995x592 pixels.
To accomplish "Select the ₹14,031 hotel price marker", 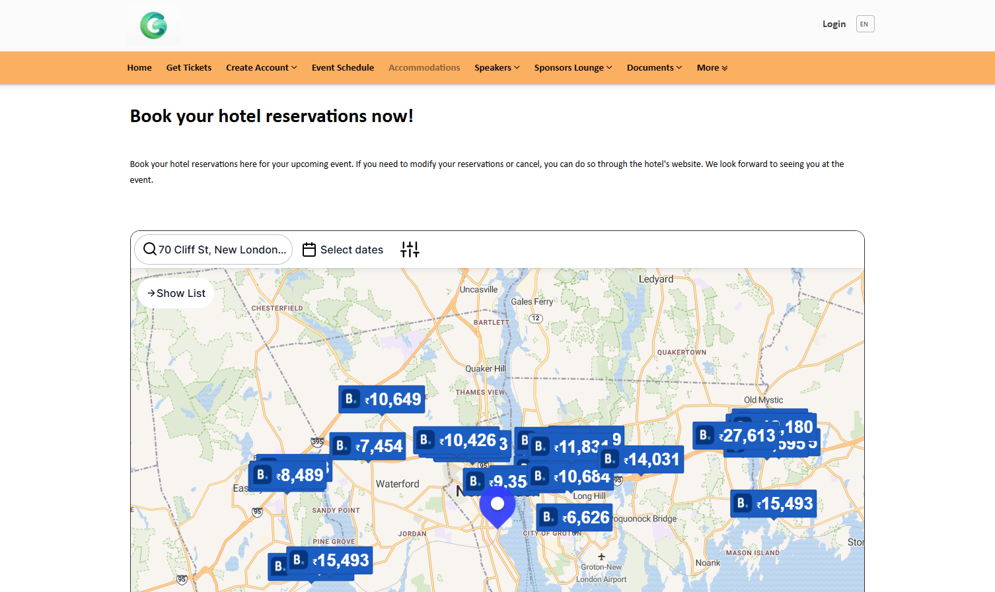I will pos(642,459).
